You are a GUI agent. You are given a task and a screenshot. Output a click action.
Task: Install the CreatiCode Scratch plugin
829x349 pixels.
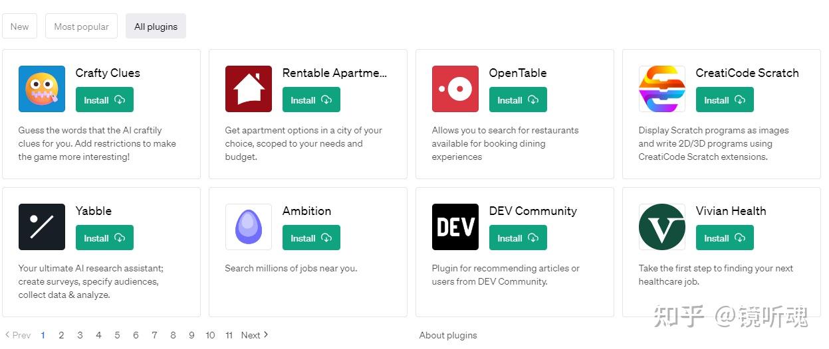pos(725,100)
